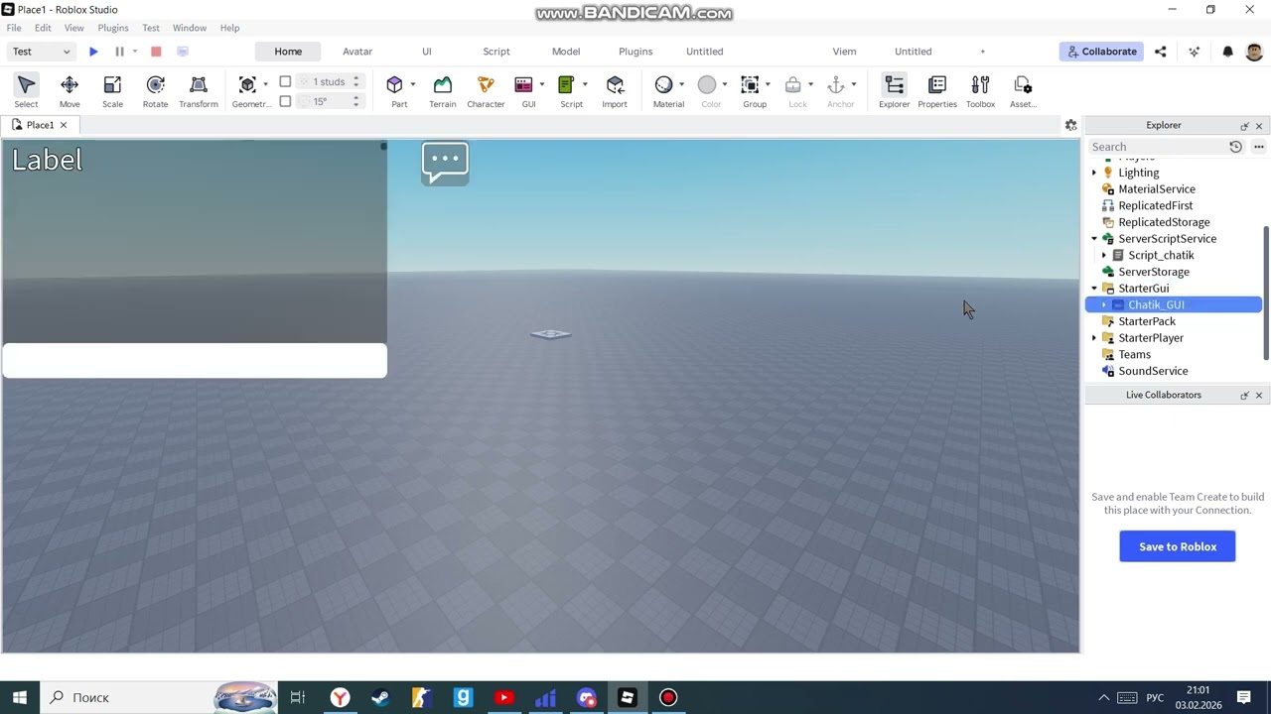This screenshot has width=1271, height=714.
Task: Open Explorer more options menu
Action: pos(1258,147)
